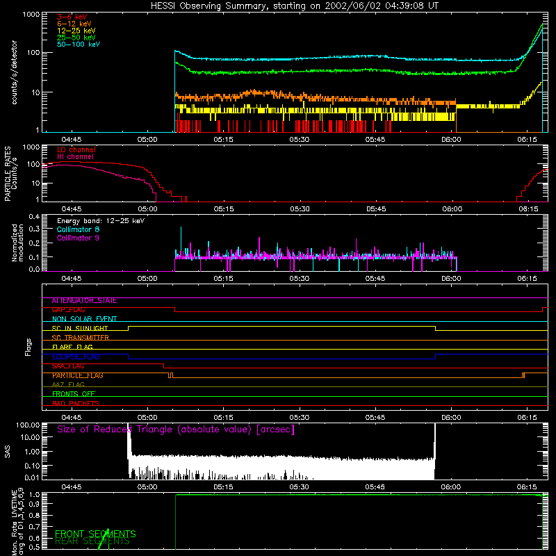The height and width of the screenshot is (556, 556).
Task: Click the 'REAR SEGMENTS' legend label
Action: pyautogui.click(x=92, y=541)
